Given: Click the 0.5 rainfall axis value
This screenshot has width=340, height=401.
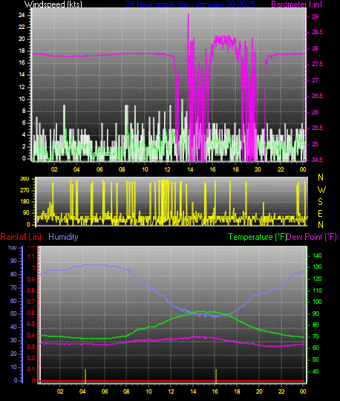Looking at the screenshot, I should [30, 325].
